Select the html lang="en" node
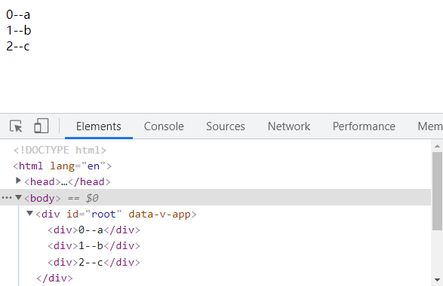 pos(63,166)
